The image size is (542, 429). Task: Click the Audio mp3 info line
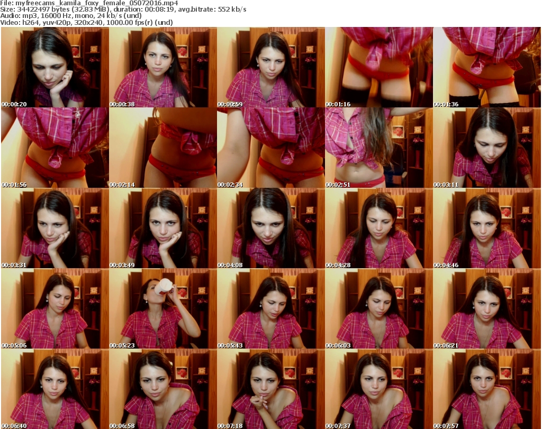coord(71,16)
